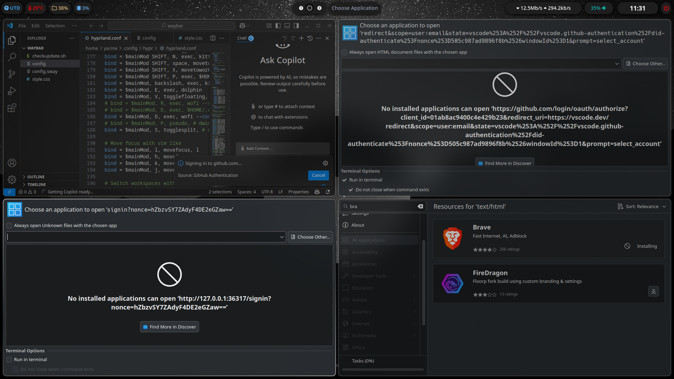Check 'Run in terminal' in the signin dialog
This screenshot has height=379, width=674.
click(9, 360)
